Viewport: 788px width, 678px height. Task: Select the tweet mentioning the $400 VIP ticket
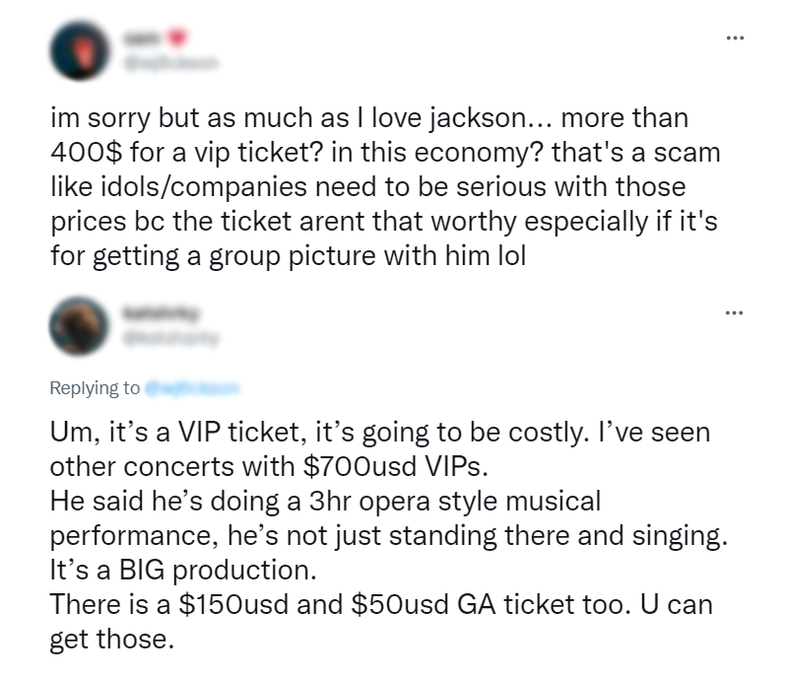[384, 187]
